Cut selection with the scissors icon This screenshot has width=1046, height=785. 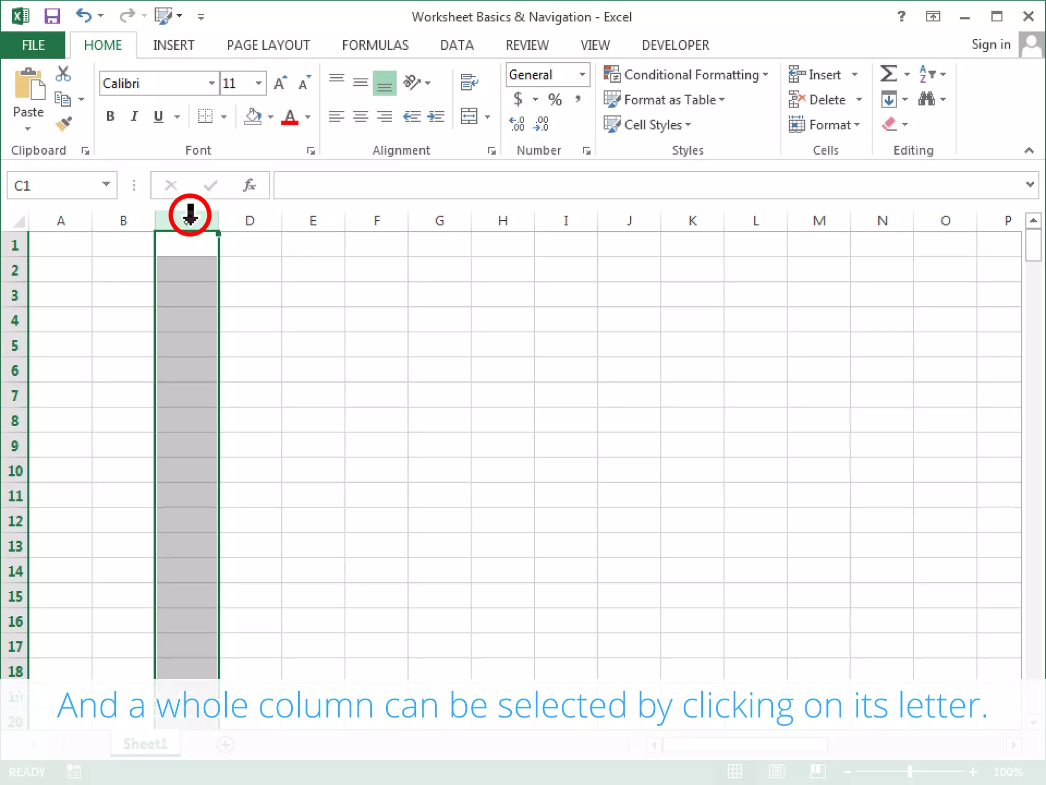pos(63,74)
